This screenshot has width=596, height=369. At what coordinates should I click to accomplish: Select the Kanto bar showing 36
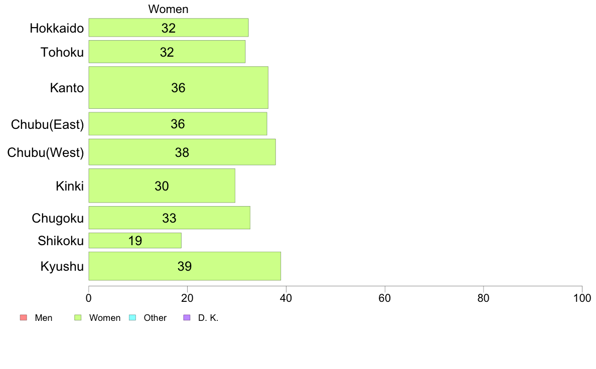178,88
